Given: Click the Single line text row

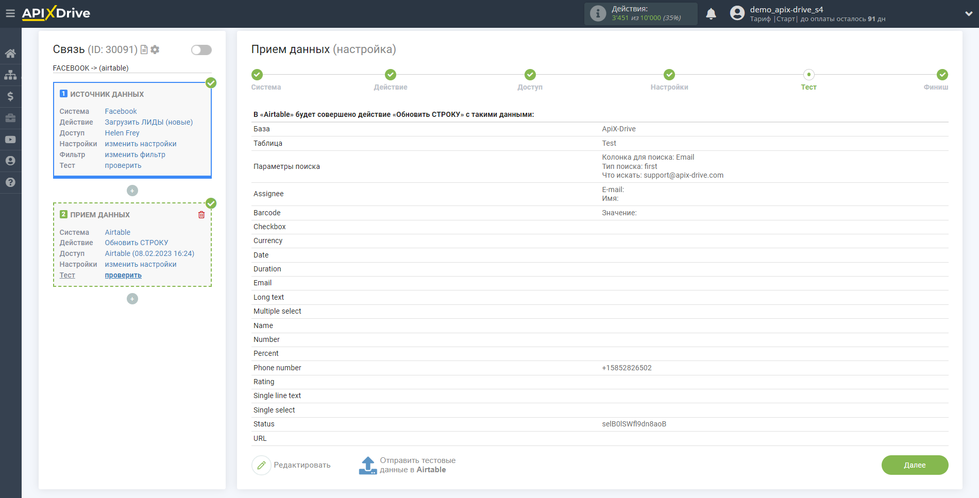Looking at the screenshot, I should [x=600, y=396].
